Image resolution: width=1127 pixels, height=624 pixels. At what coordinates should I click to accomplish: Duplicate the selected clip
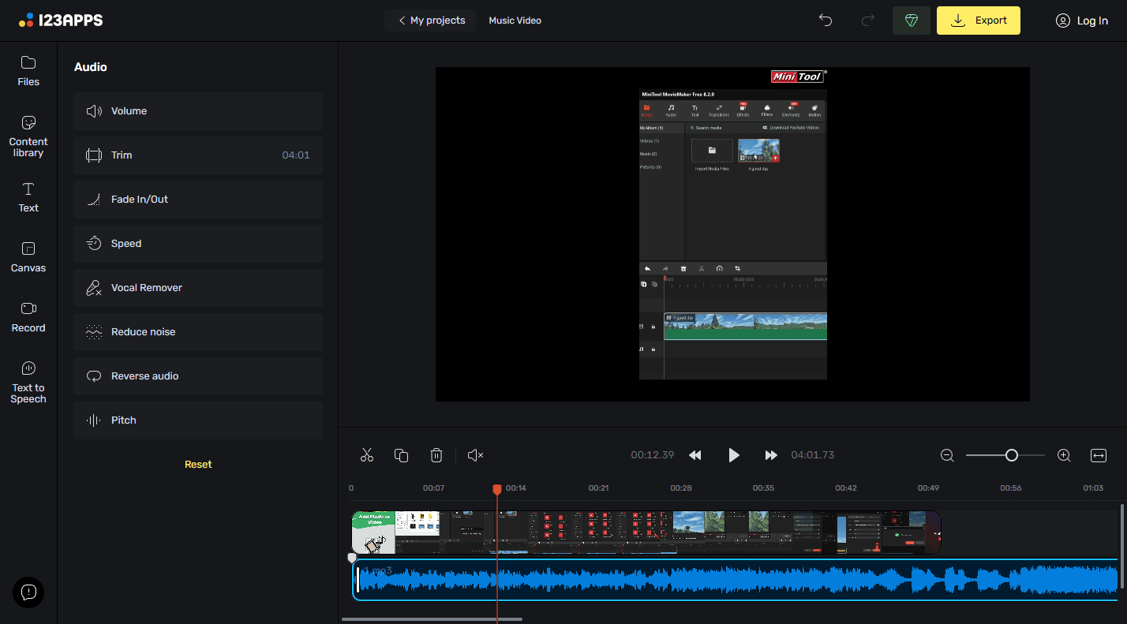[x=401, y=455]
